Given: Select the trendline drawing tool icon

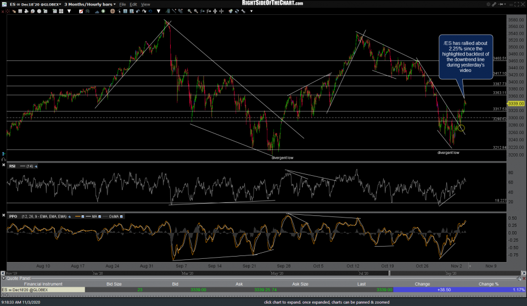Looking at the screenshot, I should (x=174, y=11).
